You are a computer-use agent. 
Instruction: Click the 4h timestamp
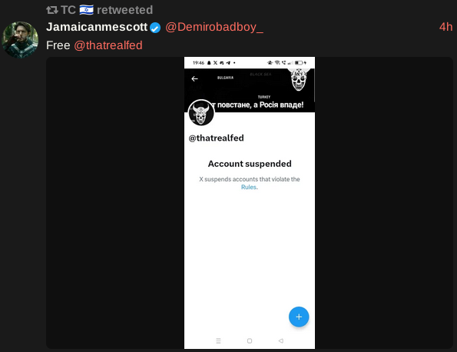(445, 27)
